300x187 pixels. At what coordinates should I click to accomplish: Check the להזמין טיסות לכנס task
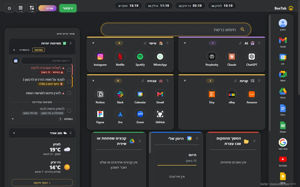pos(69,111)
